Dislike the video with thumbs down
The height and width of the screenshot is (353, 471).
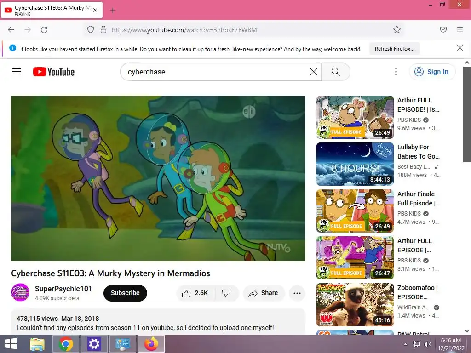(226, 293)
